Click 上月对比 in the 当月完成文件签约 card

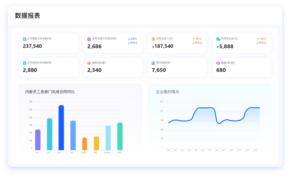(x=133, y=43)
